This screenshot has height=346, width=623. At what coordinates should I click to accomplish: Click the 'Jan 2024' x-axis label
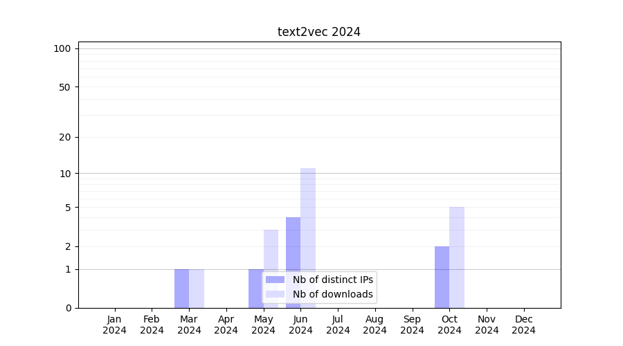(x=115, y=325)
